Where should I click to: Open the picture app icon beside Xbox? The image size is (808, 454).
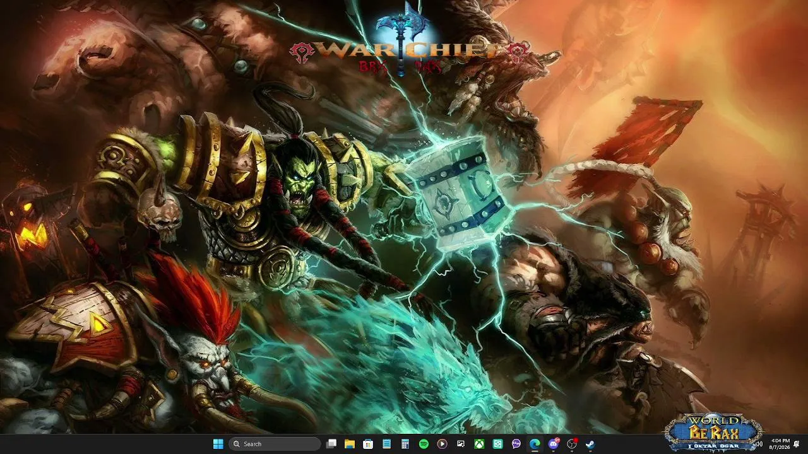point(461,444)
